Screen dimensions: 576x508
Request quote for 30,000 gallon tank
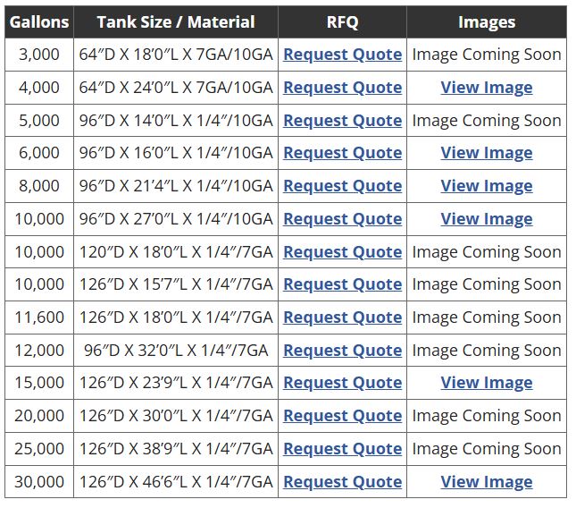point(342,482)
